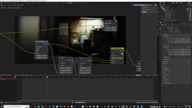Image resolution: width=192 pixels, height=108 pixels.
Task: Open the Windows Start menu
Action: 2,106
